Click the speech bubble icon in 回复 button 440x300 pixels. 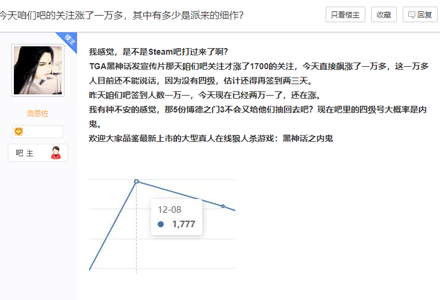pyautogui.click(x=411, y=15)
